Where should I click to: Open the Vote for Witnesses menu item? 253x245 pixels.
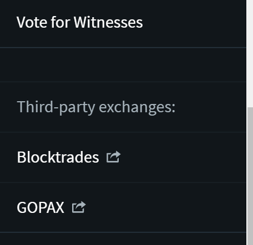point(80,22)
